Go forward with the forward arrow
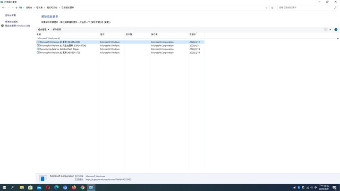Screen dimensions: 340x191 tap(8, 8)
